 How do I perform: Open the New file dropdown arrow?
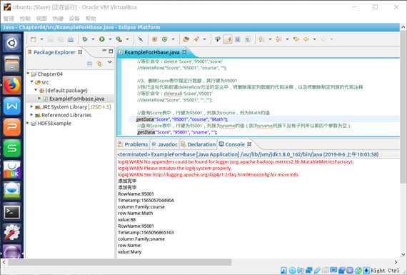pos(41,39)
